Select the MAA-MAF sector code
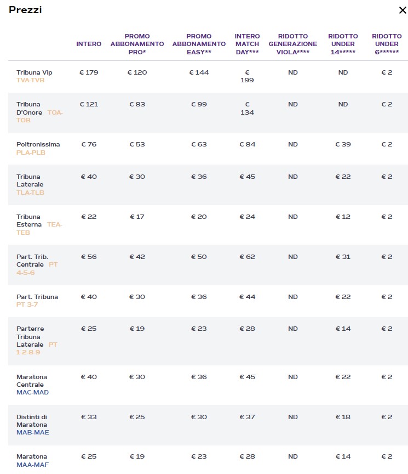This screenshot has height=474, width=408. tap(32, 465)
